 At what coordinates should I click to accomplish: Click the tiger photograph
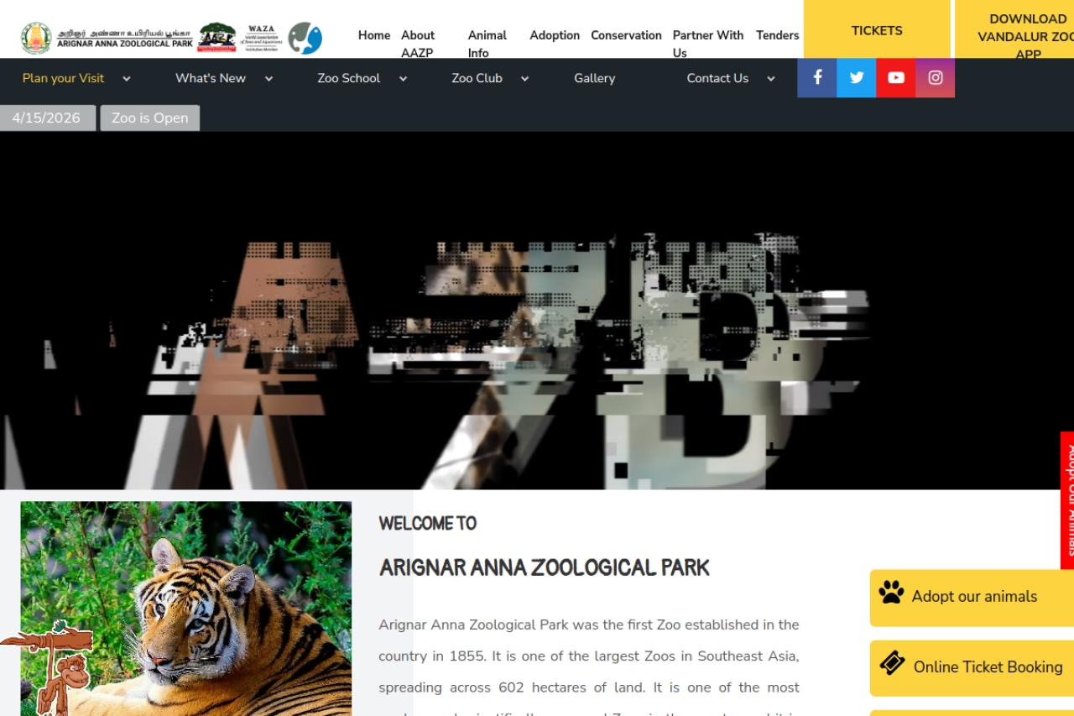(x=186, y=609)
